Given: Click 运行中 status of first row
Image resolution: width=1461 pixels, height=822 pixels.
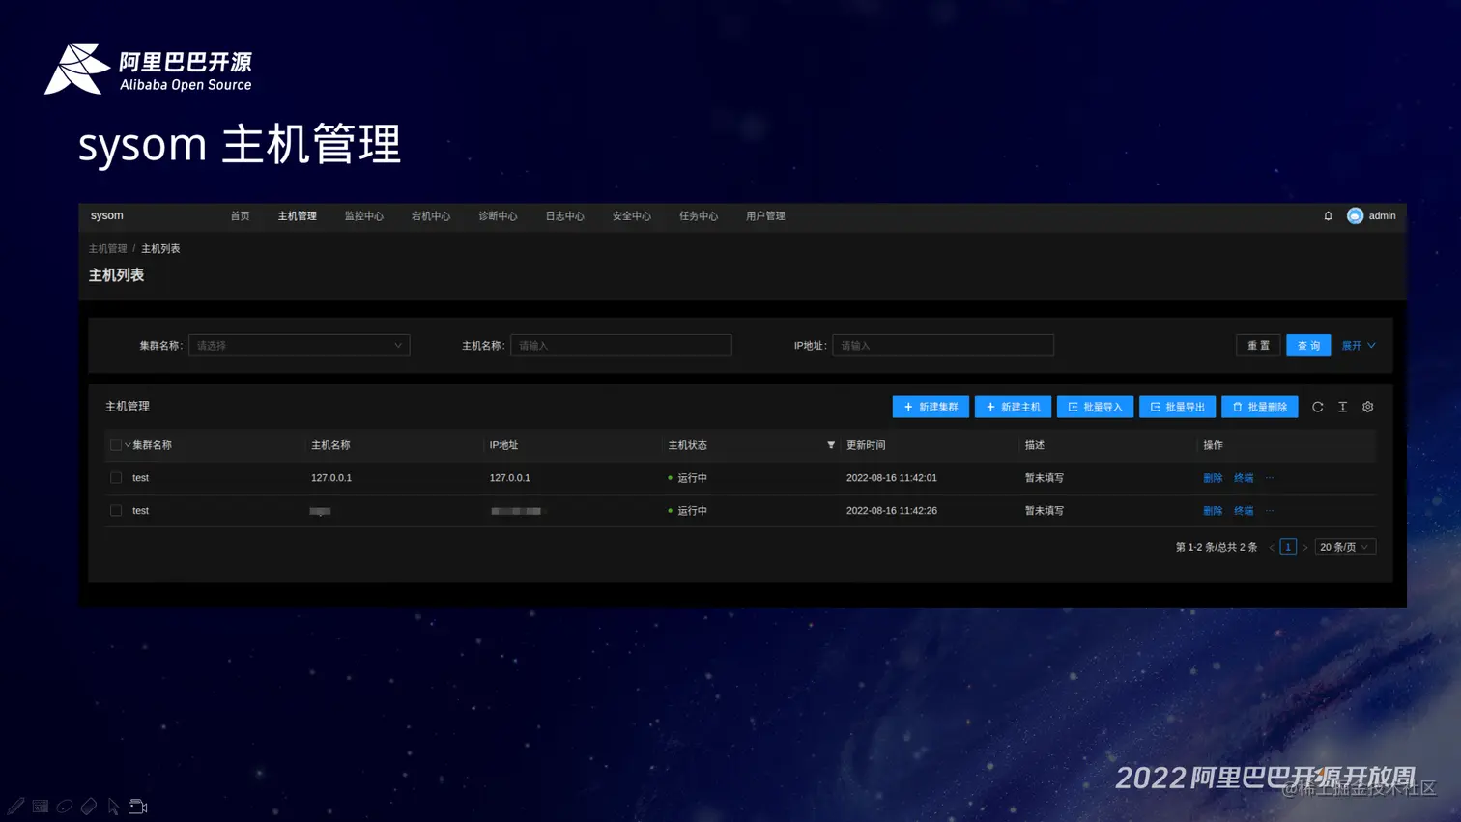Looking at the screenshot, I should 688,478.
